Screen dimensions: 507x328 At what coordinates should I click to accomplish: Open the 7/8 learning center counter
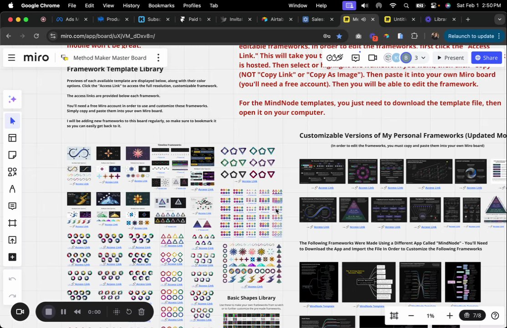[472, 315]
